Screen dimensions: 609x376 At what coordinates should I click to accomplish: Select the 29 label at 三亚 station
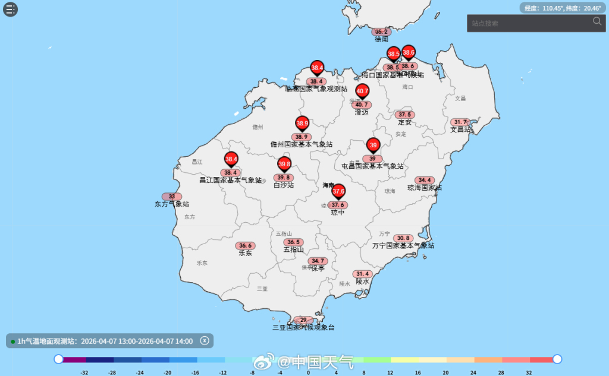303,320
